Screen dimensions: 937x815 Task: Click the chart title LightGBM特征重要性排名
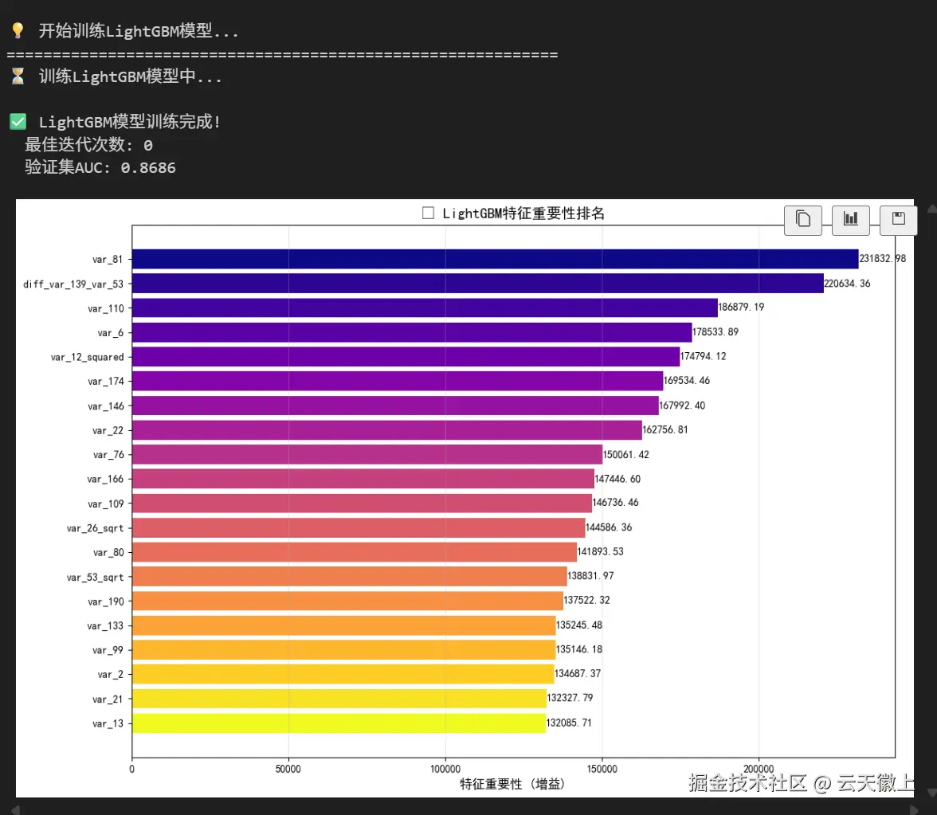(523, 214)
